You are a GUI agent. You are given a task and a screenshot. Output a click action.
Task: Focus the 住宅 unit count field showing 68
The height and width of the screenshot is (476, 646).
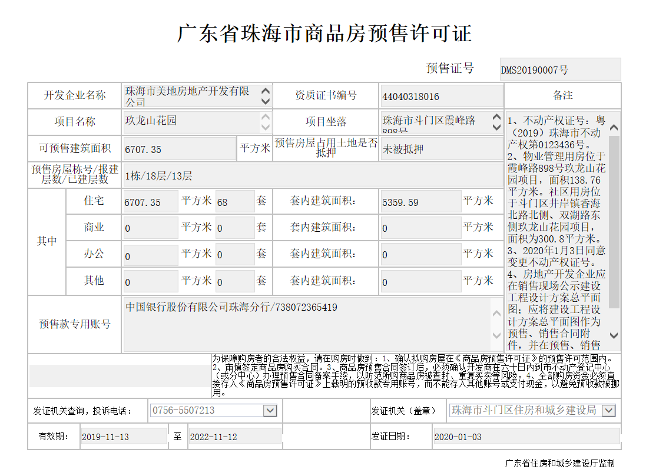coord(234,202)
